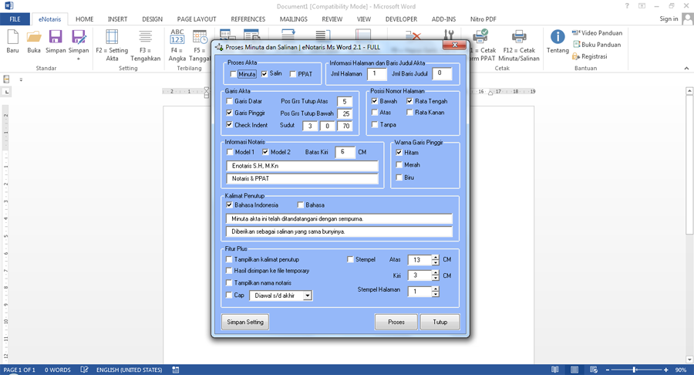Screen dimensions: 694x375
Task: Click F5 Tanggal icon
Action: pos(200,37)
